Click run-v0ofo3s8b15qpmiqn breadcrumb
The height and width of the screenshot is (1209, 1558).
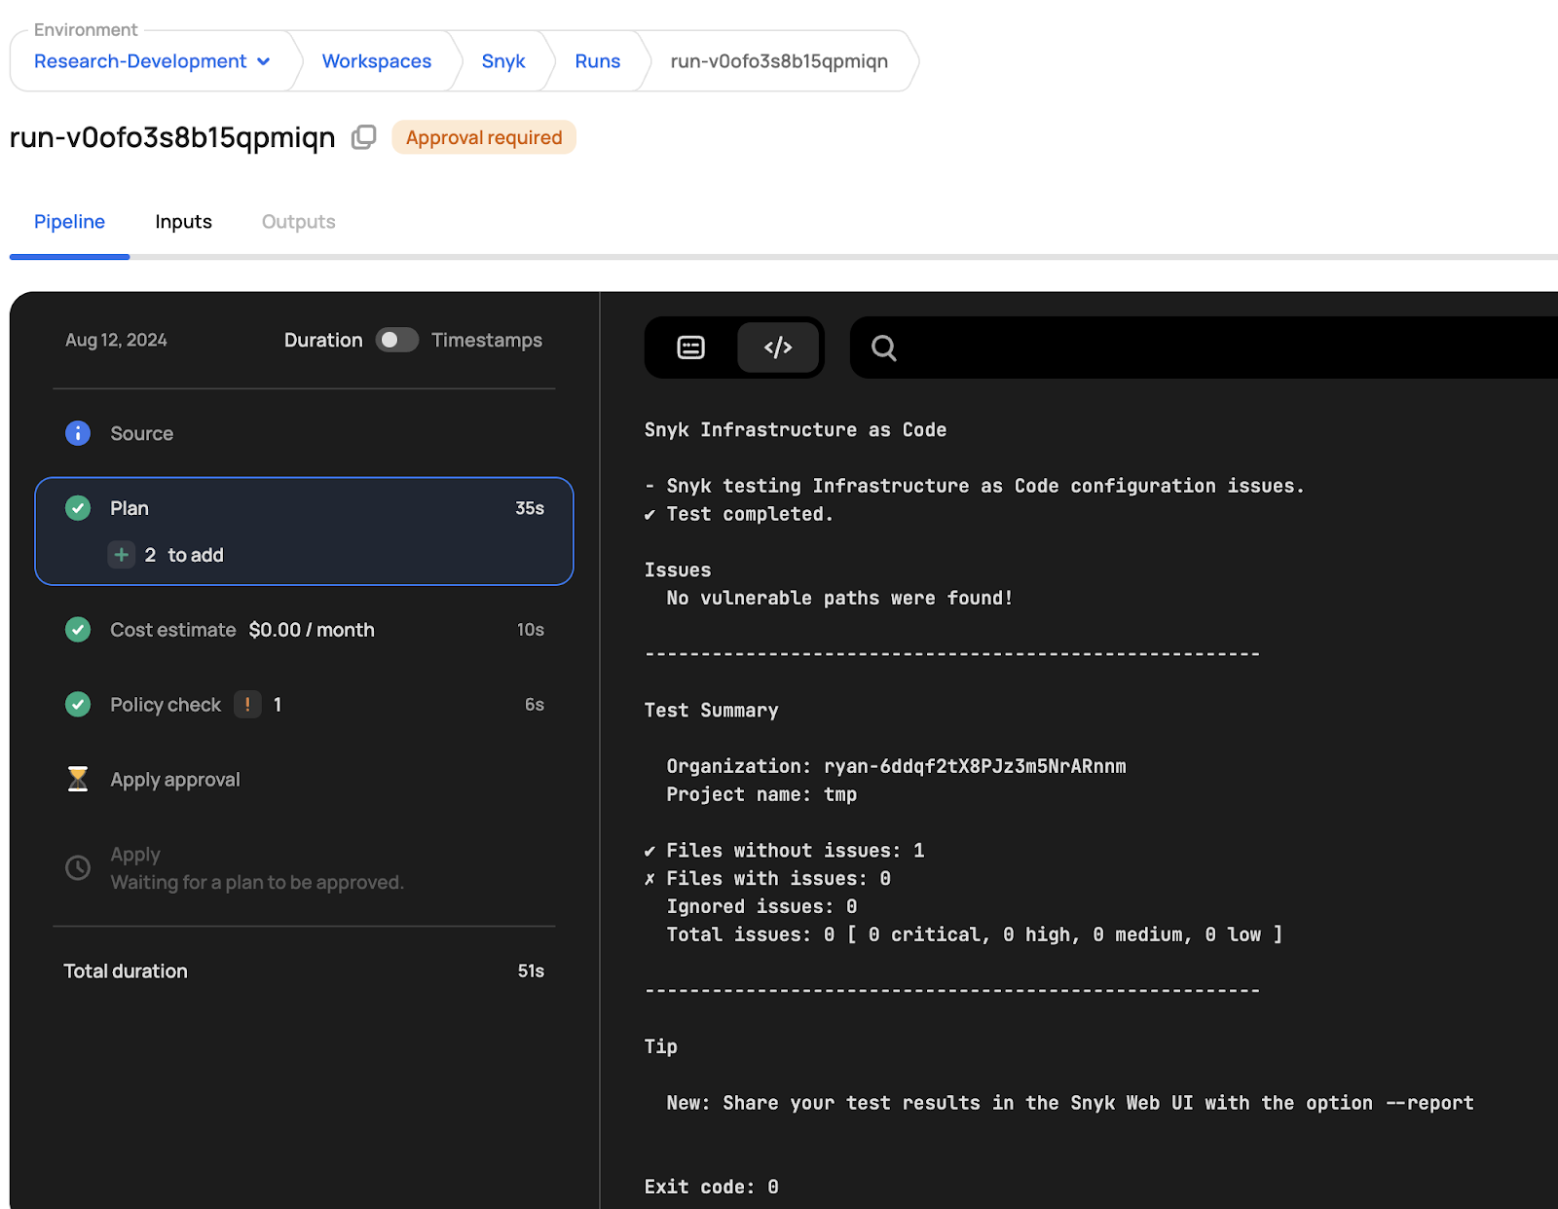tap(779, 61)
